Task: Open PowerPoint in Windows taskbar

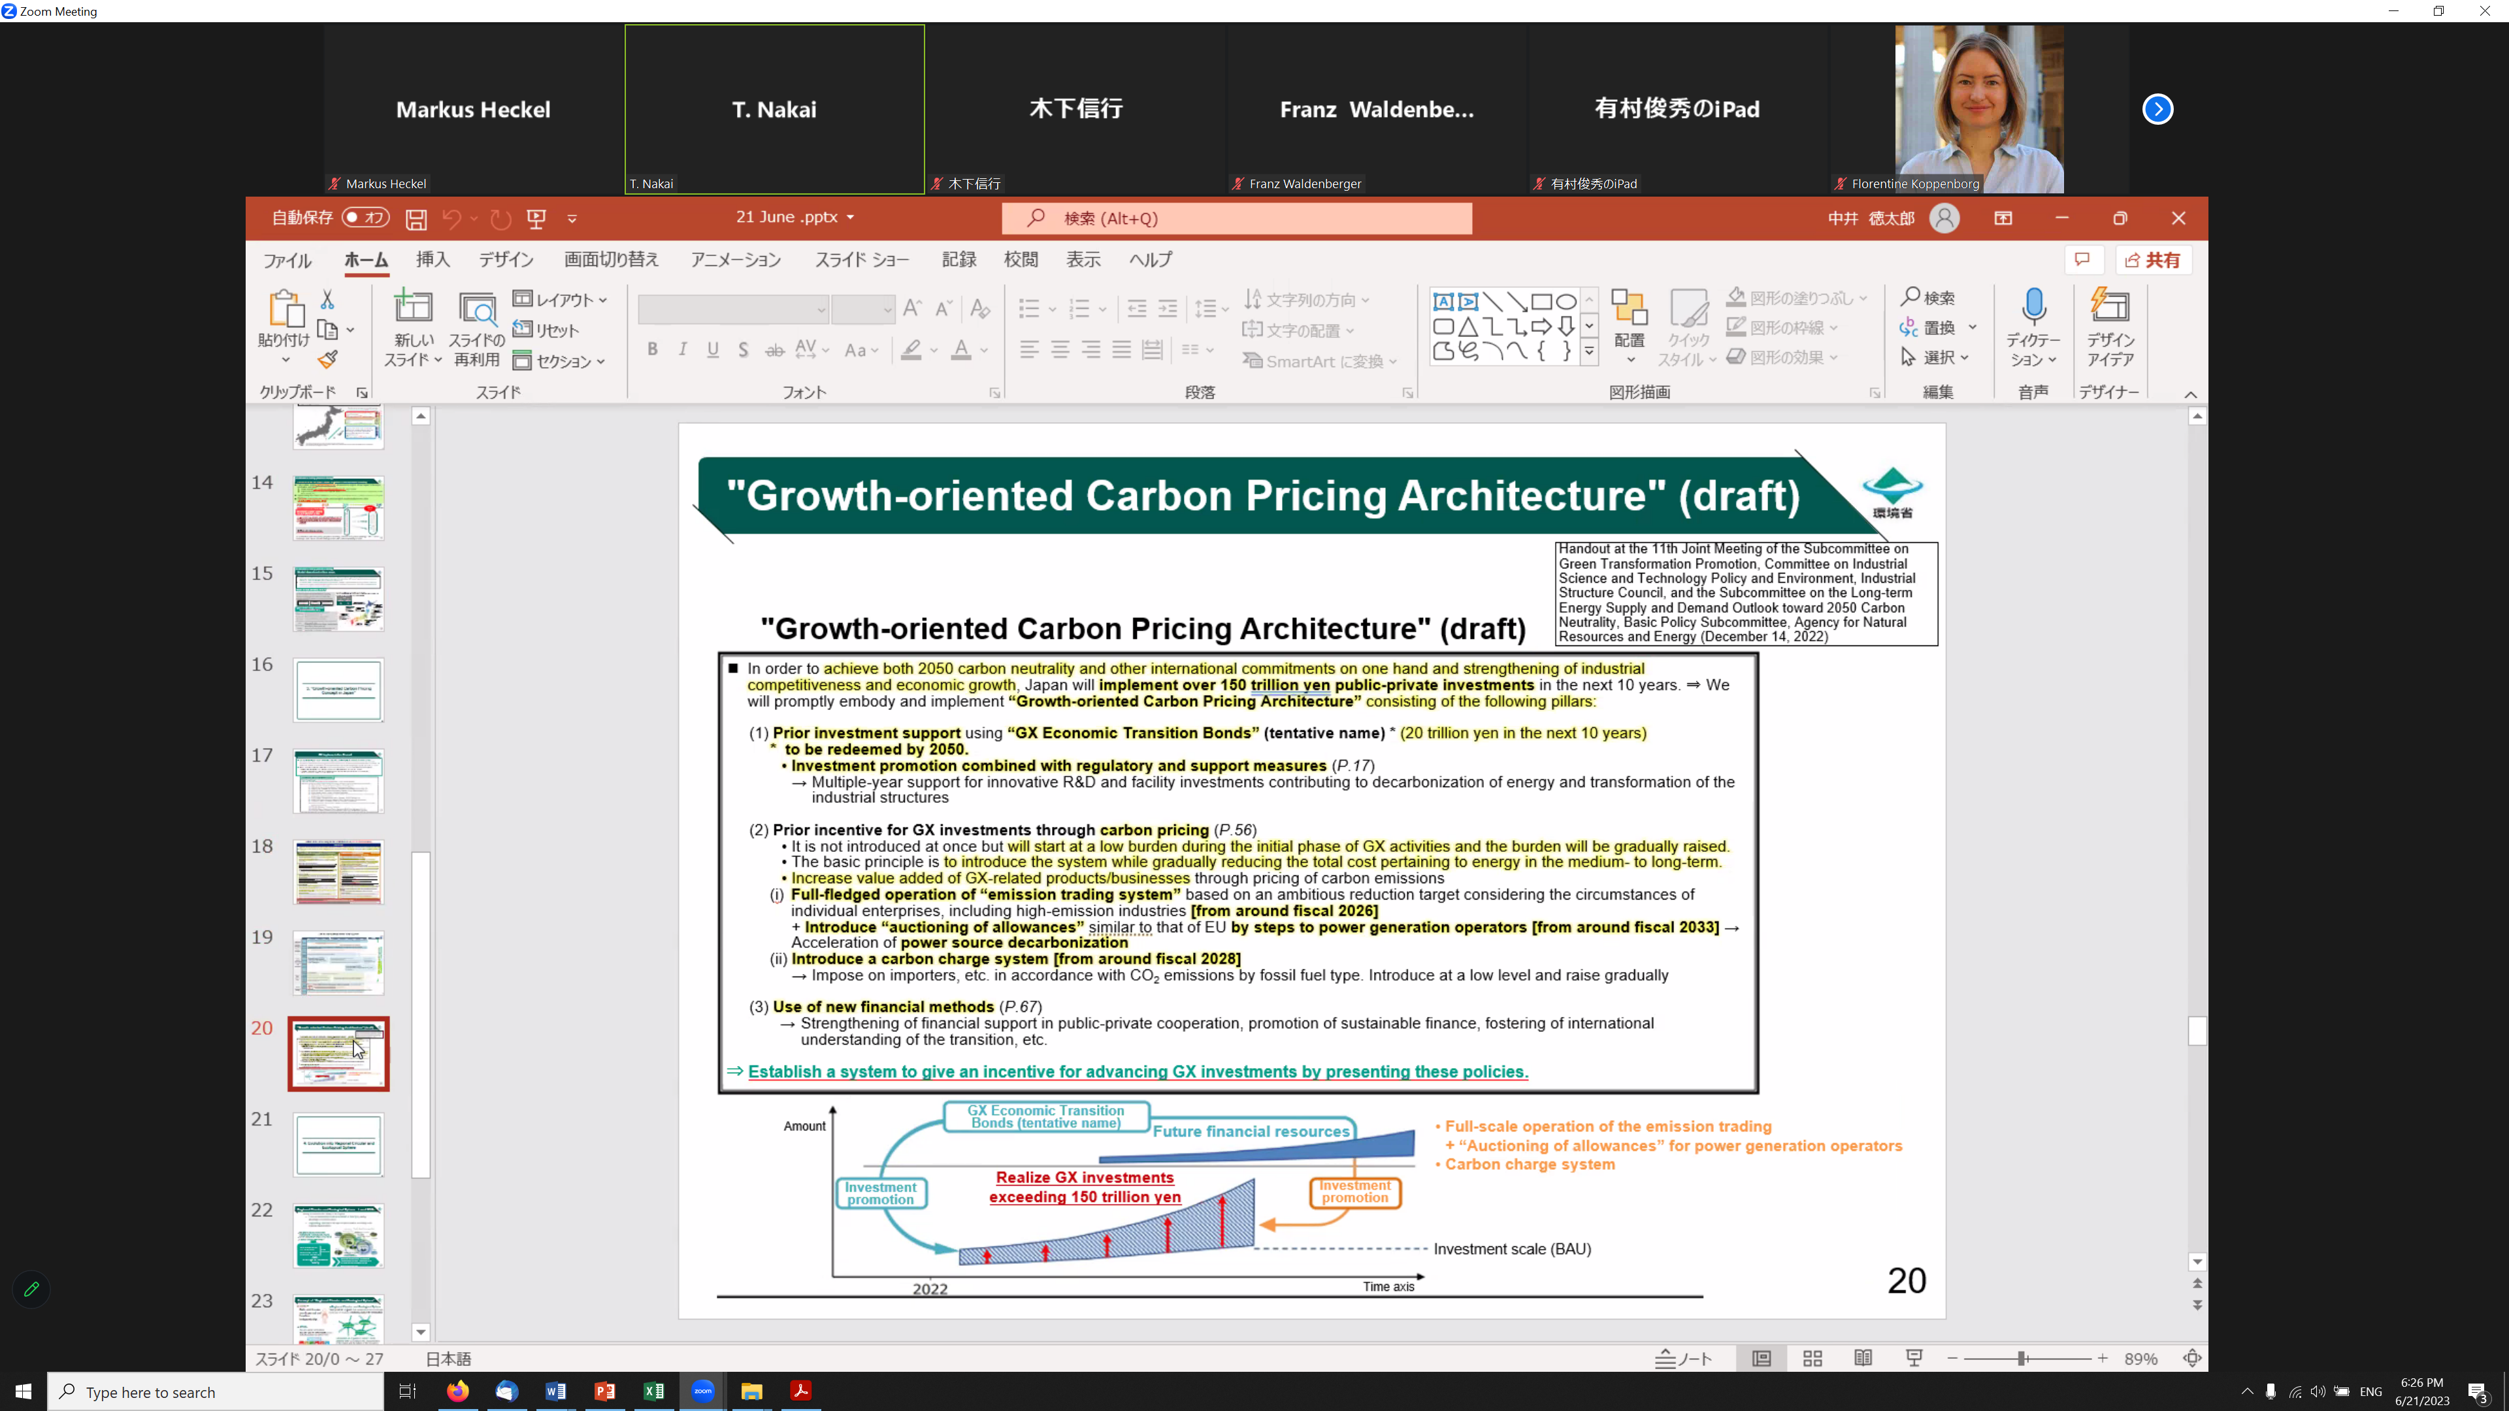Action: point(604,1391)
